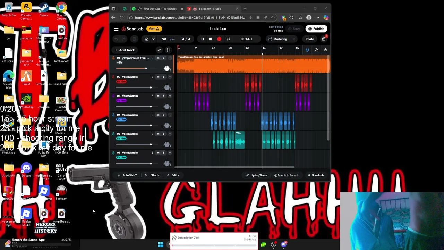Click the stop playback button
This screenshot has height=250, width=444.
[x=210, y=39]
